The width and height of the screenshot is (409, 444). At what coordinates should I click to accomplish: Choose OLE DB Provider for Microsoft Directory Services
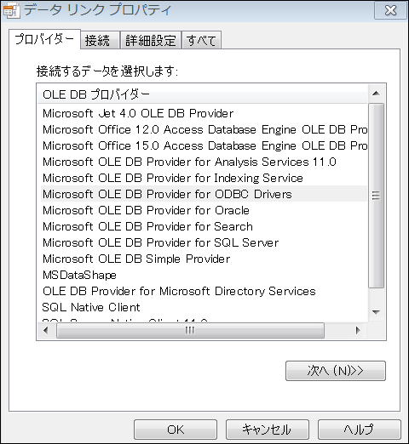[x=204, y=291]
